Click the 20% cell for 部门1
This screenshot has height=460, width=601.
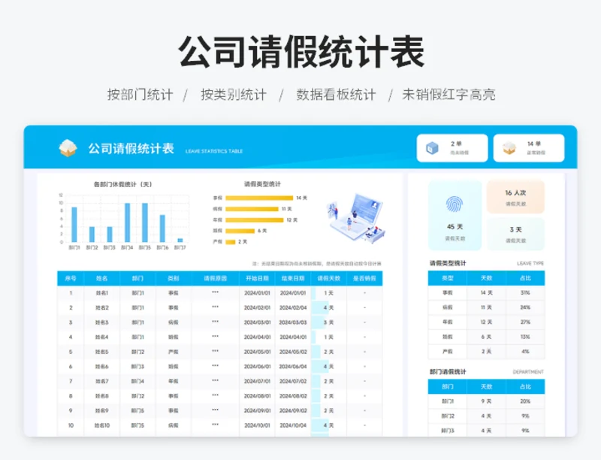point(525,401)
